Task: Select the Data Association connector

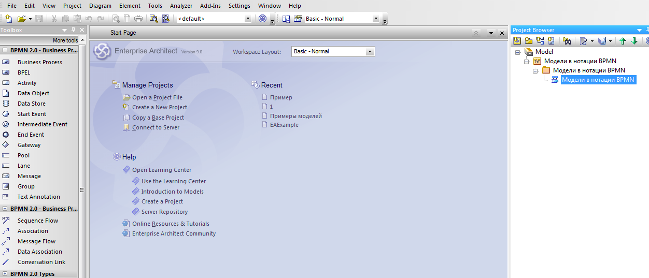Action: [x=39, y=252]
